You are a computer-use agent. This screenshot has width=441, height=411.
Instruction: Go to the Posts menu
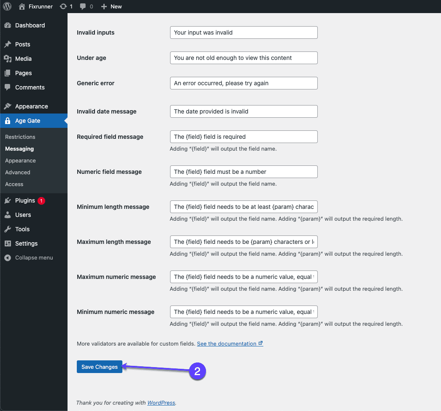point(34,44)
